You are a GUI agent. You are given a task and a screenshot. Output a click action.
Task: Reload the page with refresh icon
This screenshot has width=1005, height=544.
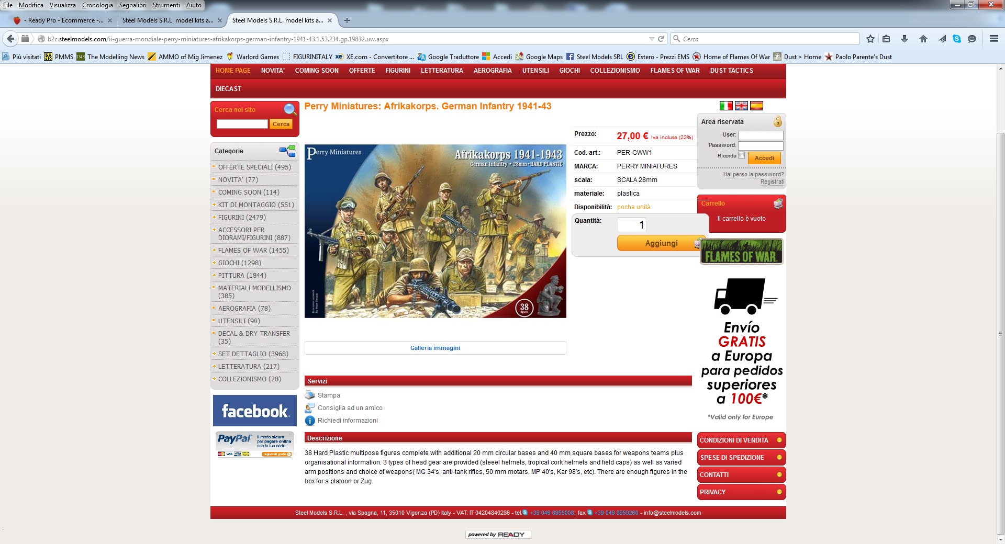click(x=661, y=39)
